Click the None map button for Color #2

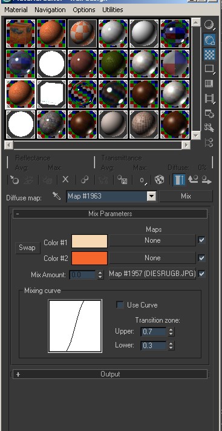click(x=152, y=258)
